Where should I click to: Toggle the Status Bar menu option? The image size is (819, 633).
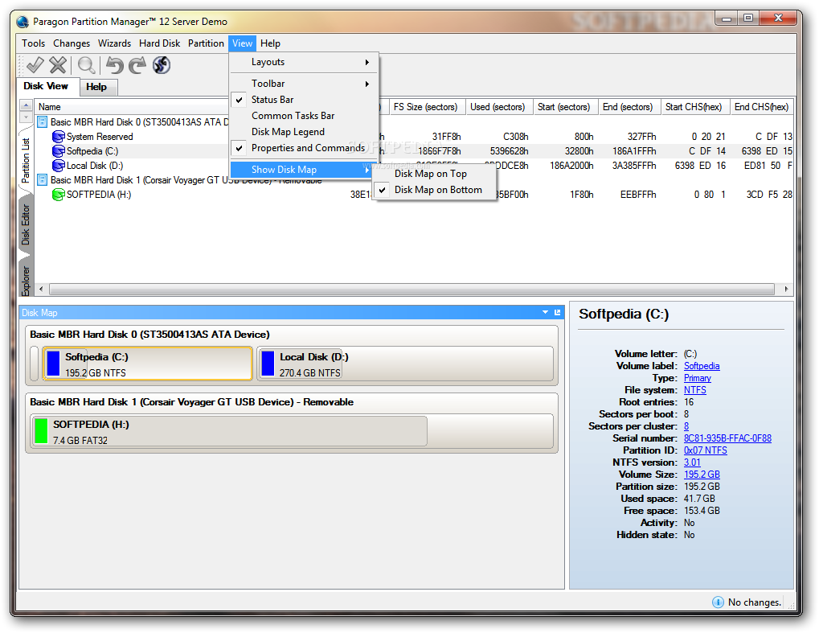[304, 99]
